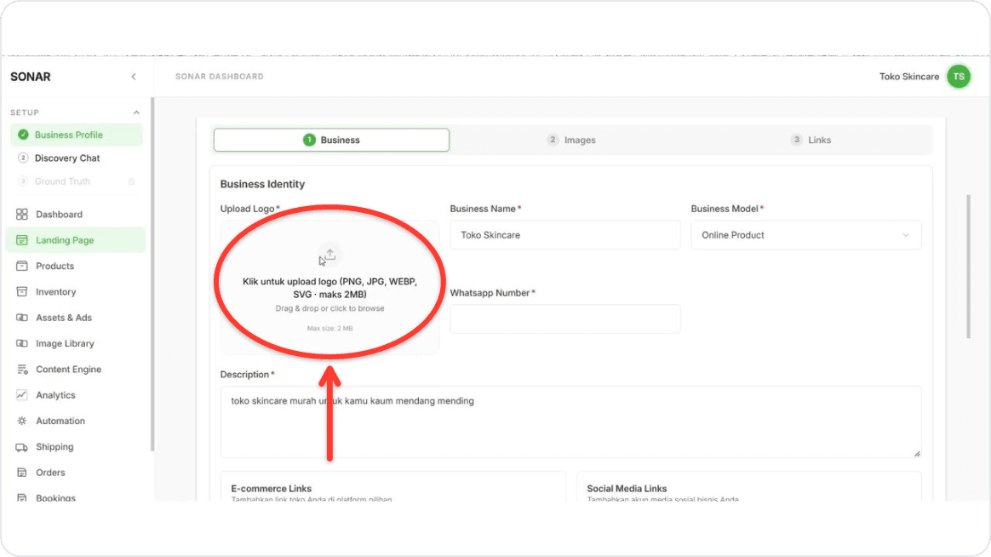Click the main page vertical scrollbar
Viewport: 991px width, 557px height.
pos(968,267)
